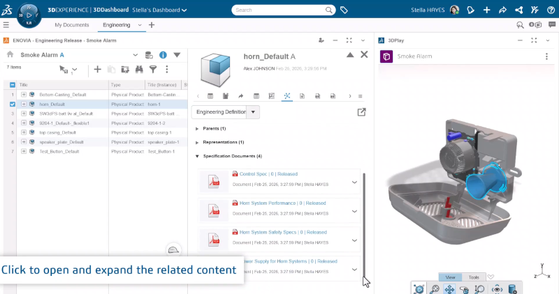The width and height of the screenshot is (559, 294).
Task: Select the Engineering tab
Action: pyautogui.click(x=116, y=25)
